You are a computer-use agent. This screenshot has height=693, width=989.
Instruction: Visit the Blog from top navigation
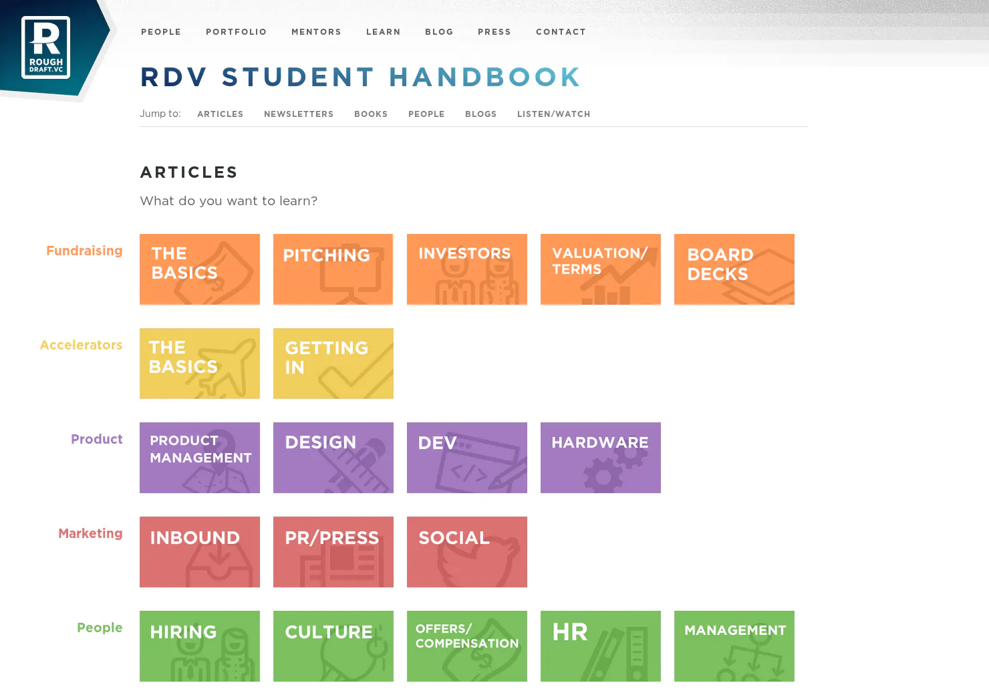tap(439, 32)
